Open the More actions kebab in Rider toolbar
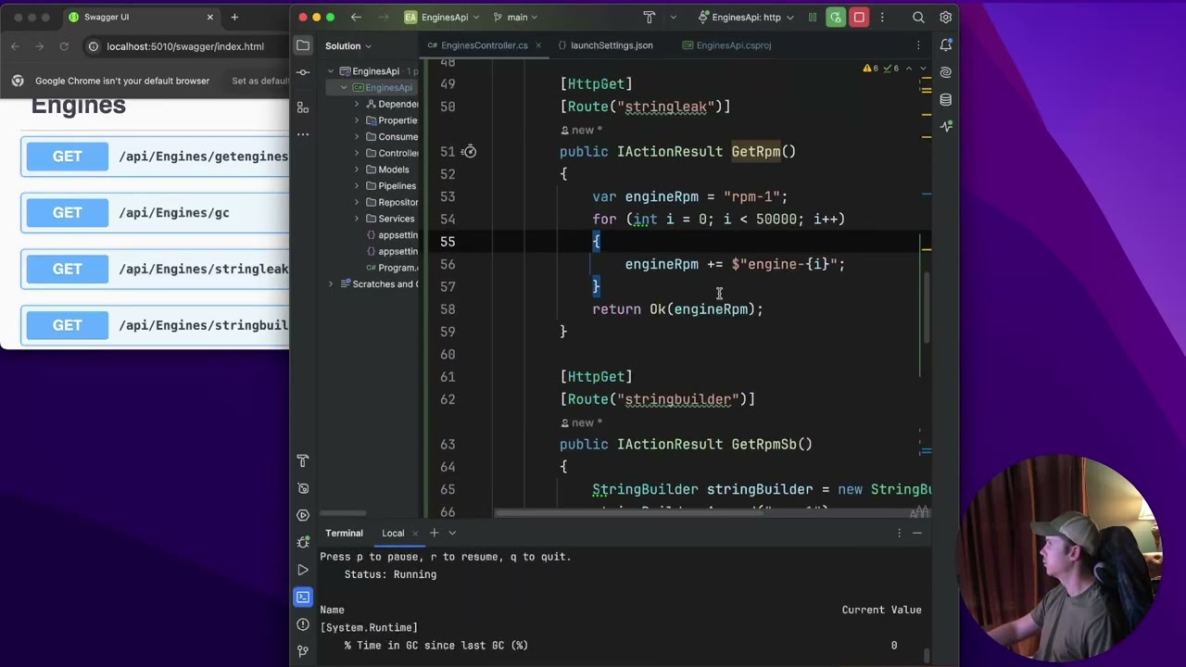Image resolution: width=1186 pixels, height=667 pixels. click(x=882, y=17)
